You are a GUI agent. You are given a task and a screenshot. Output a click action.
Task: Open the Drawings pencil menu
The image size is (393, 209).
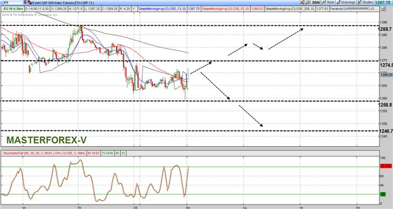346,2
